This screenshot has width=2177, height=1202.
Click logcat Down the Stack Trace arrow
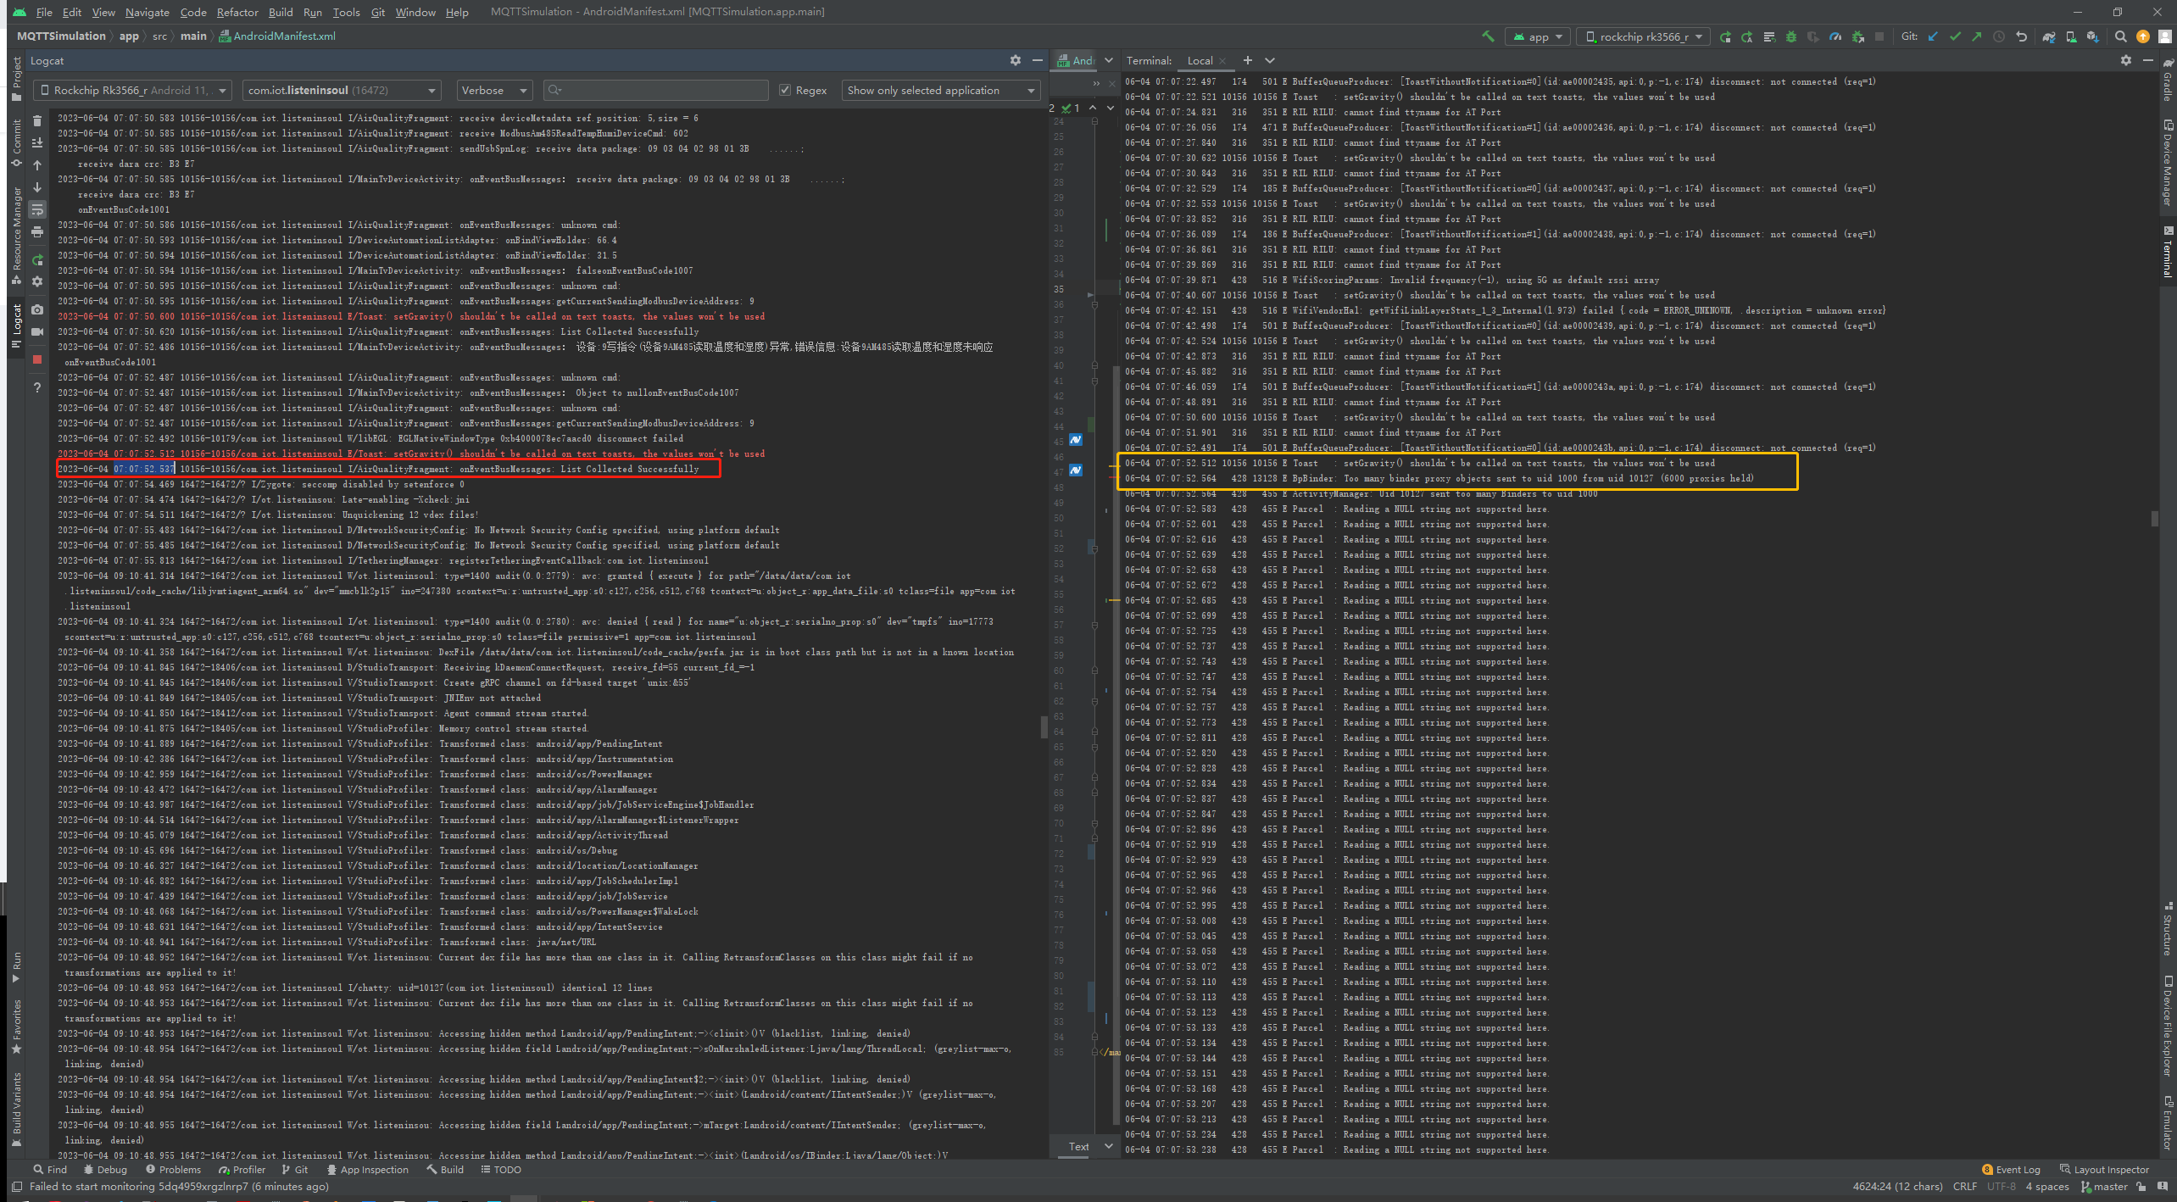37,187
